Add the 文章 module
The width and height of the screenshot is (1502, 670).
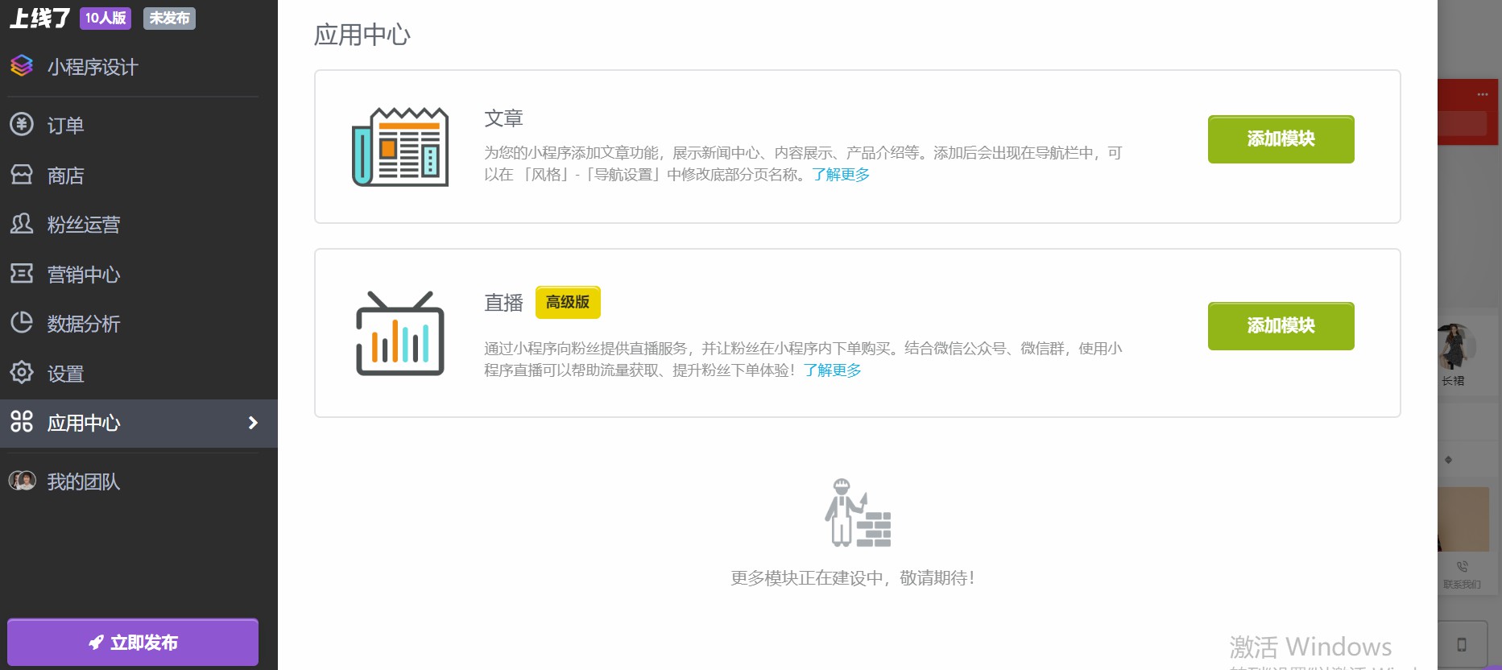(1281, 139)
